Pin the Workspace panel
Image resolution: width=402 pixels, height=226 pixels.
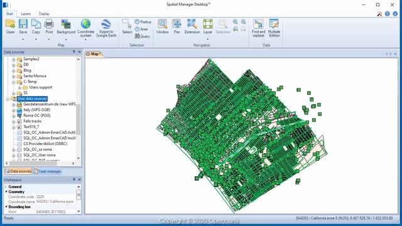(x=74, y=180)
